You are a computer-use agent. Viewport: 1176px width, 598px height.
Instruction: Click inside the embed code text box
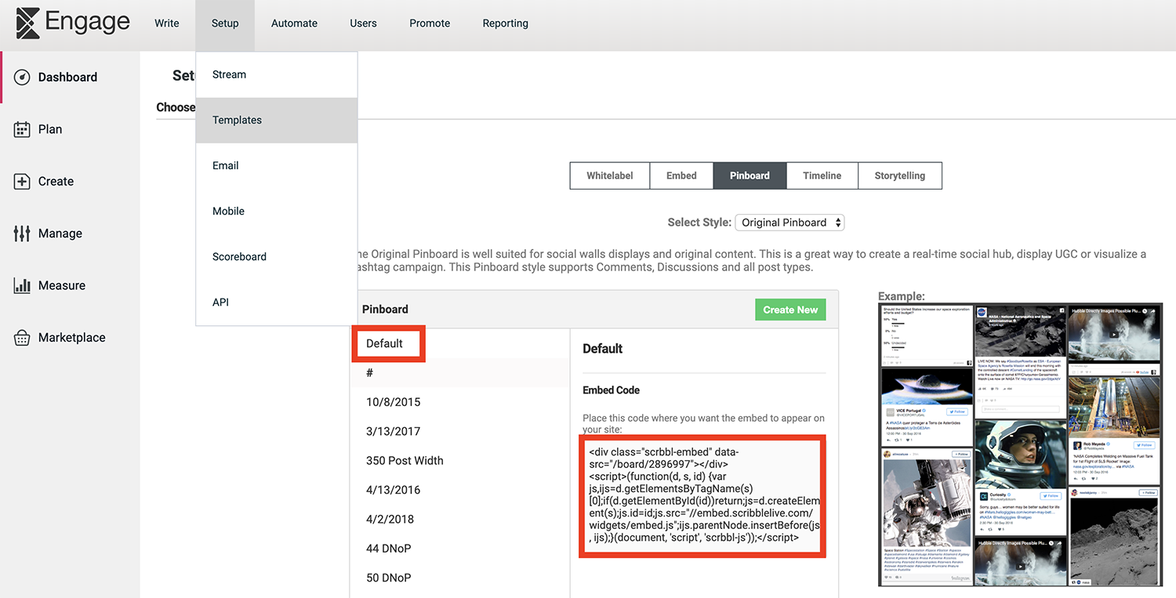702,496
